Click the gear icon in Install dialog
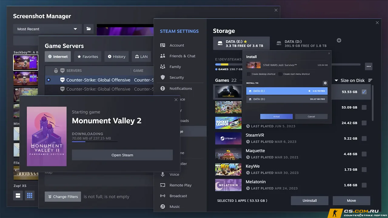This screenshot has height=218, width=388. pyautogui.click(x=325, y=83)
